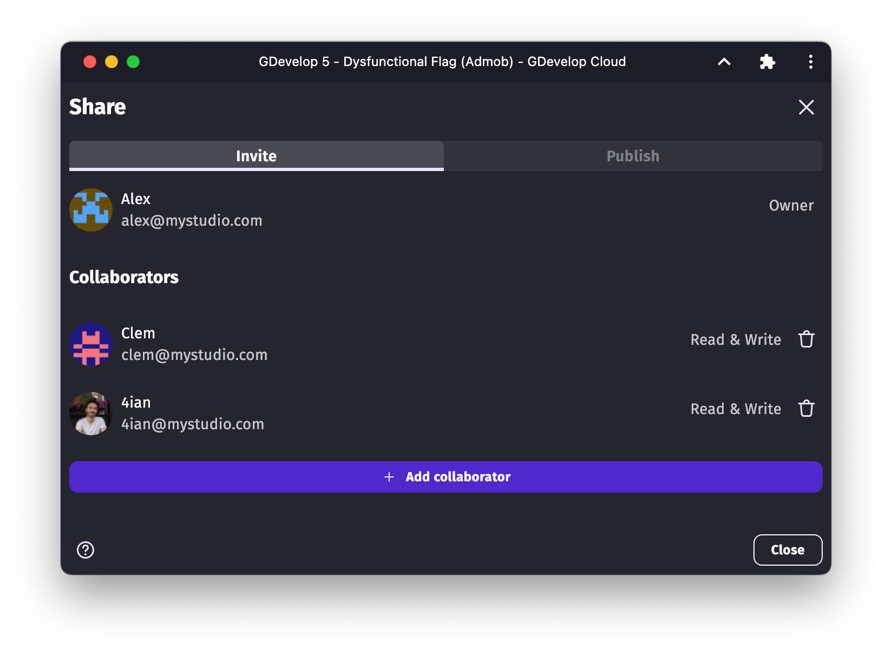The width and height of the screenshot is (892, 655).
Task: Open the help question-mark icon
Action: (x=85, y=550)
